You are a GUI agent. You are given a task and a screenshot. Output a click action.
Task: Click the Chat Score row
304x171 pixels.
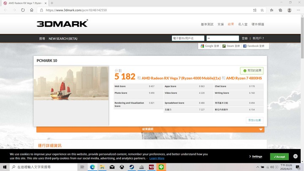[239, 86]
